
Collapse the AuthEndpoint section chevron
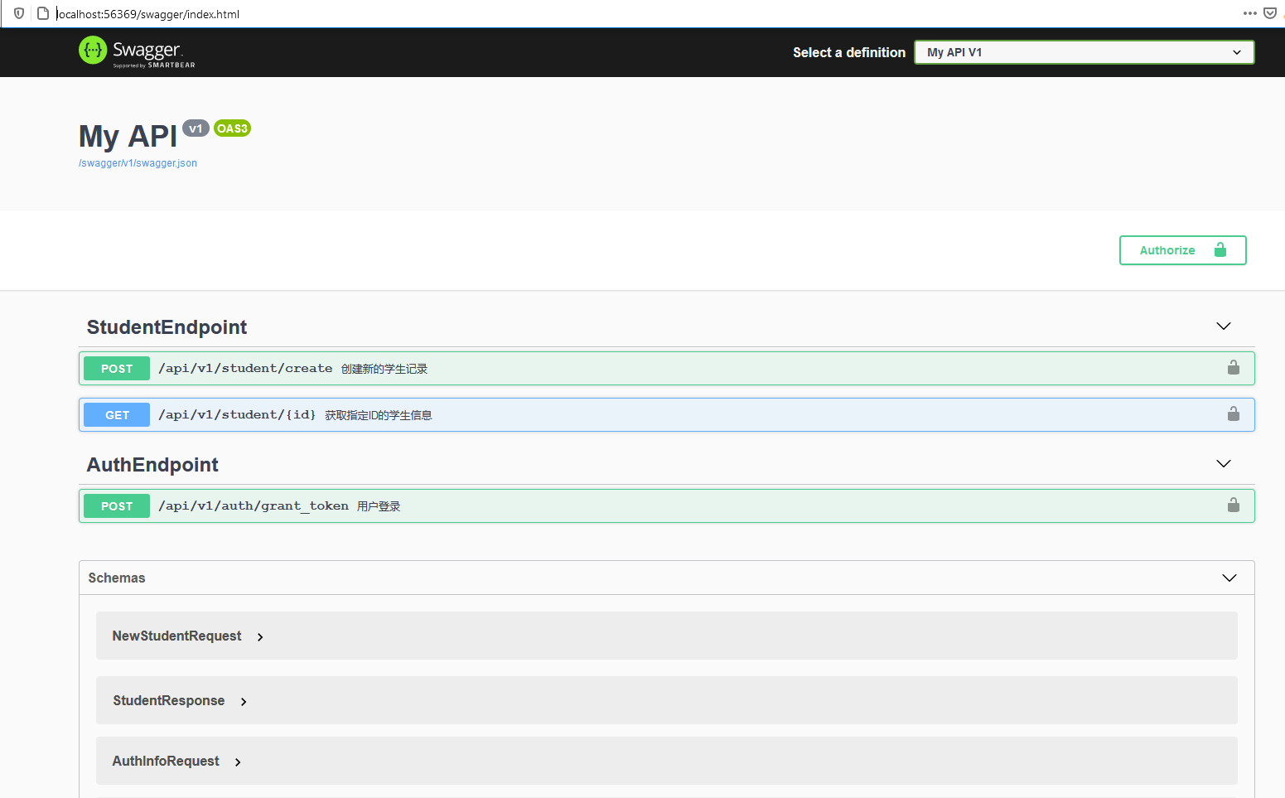click(1224, 464)
